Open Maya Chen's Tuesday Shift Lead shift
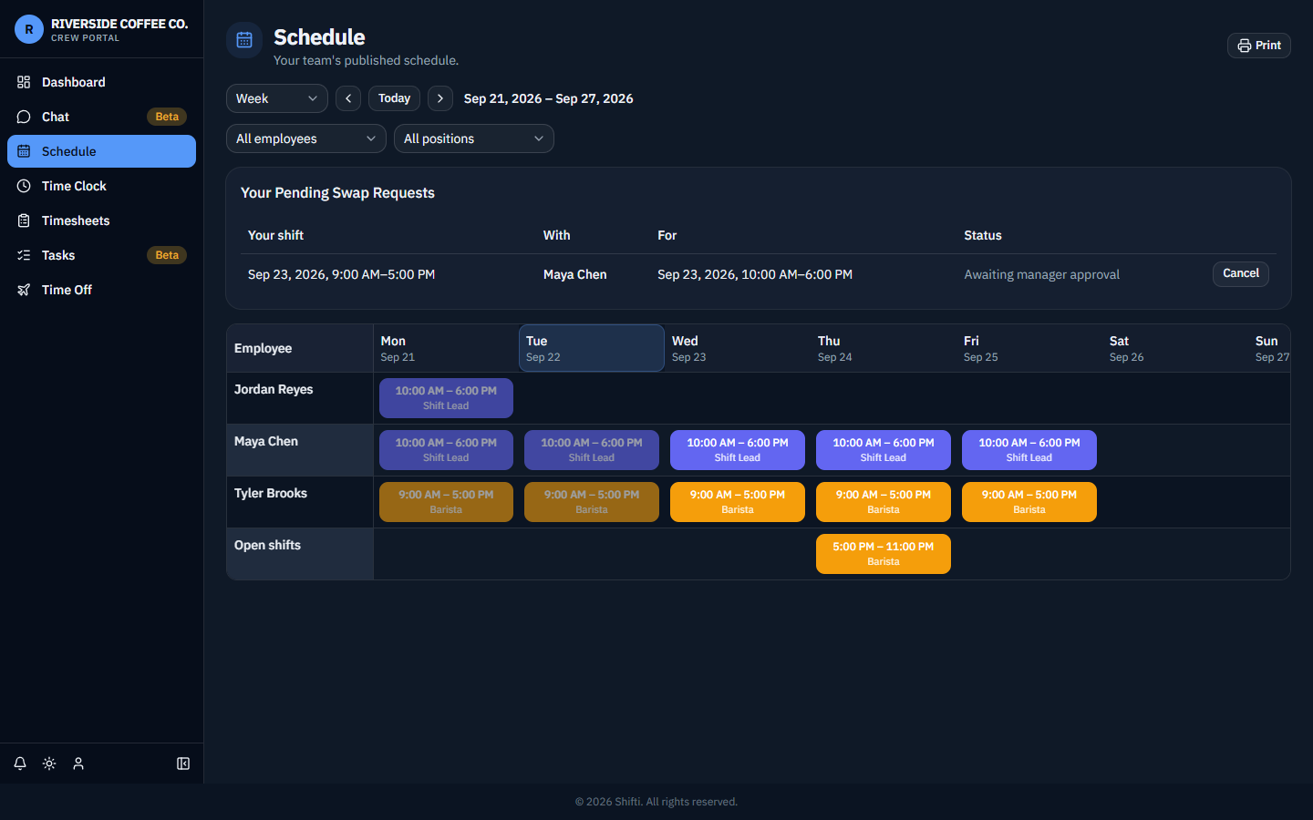The height and width of the screenshot is (820, 1313). pyautogui.click(x=592, y=450)
